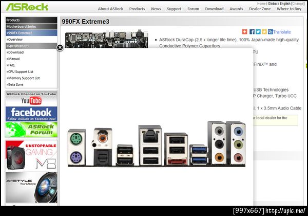This screenshot has height=216, width=308.
Task: Go to the News section
Action: point(156,9)
